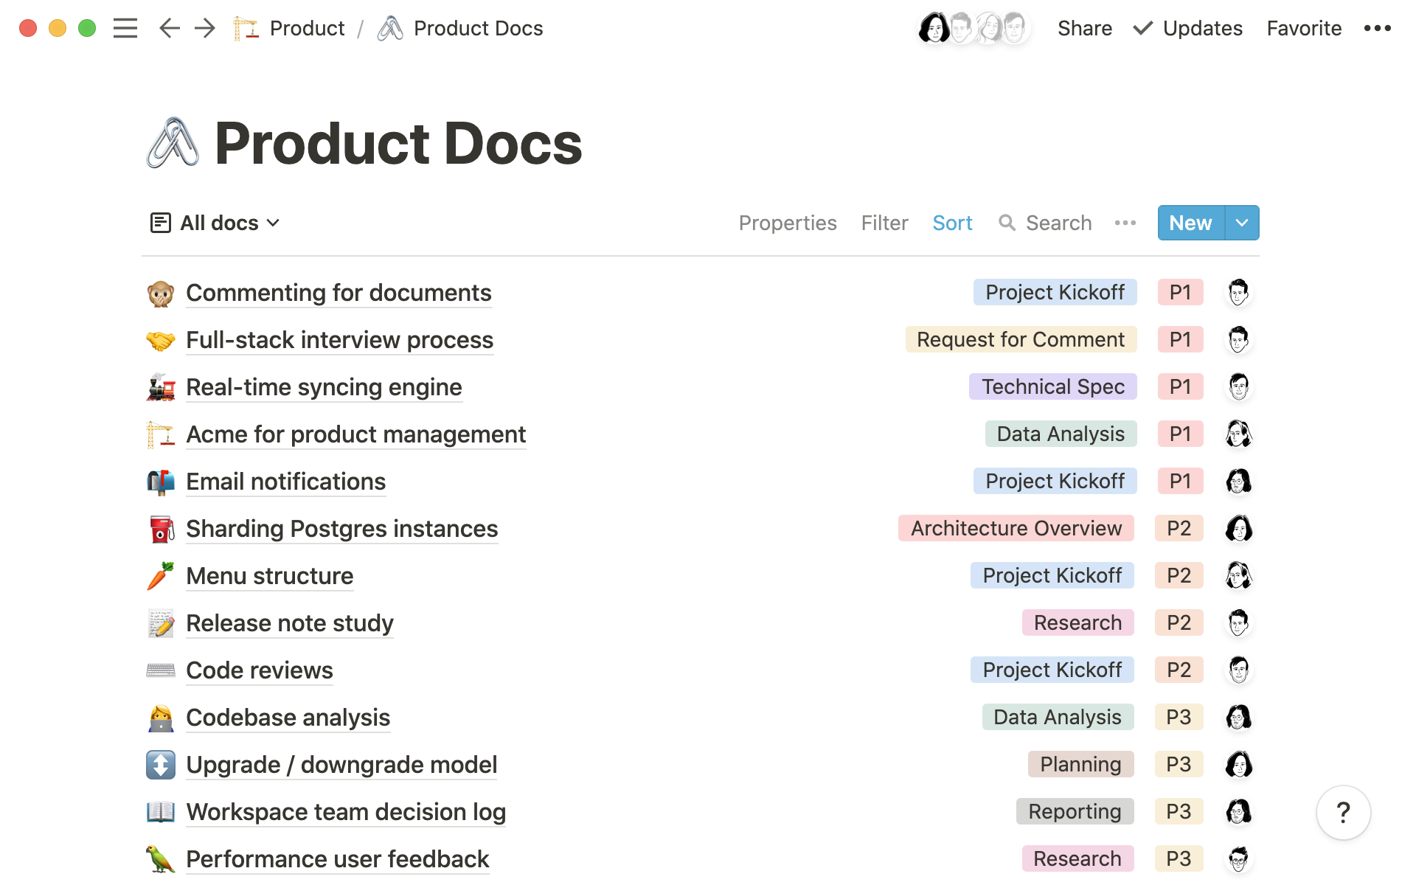The height and width of the screenshot is (885, 1416).
Task: Open the hamburger sidebar menu
Action: tap(125, 28)
